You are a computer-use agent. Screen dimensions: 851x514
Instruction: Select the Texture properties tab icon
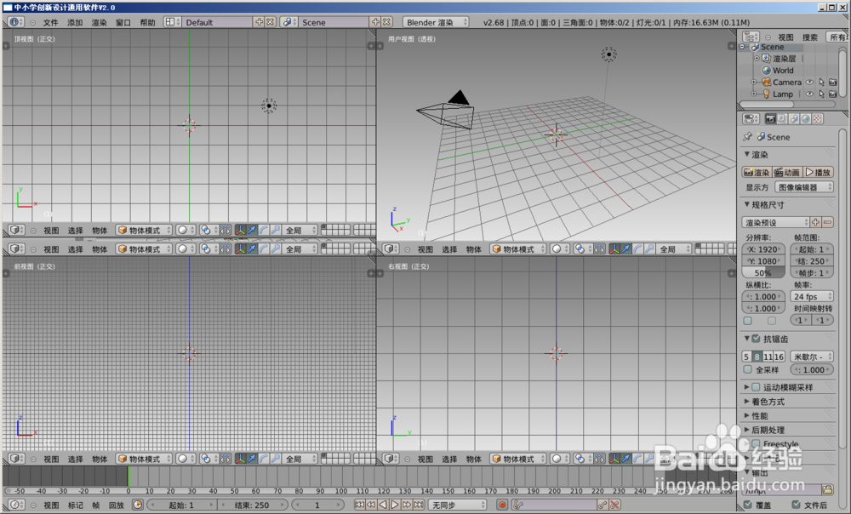[817, 119]
